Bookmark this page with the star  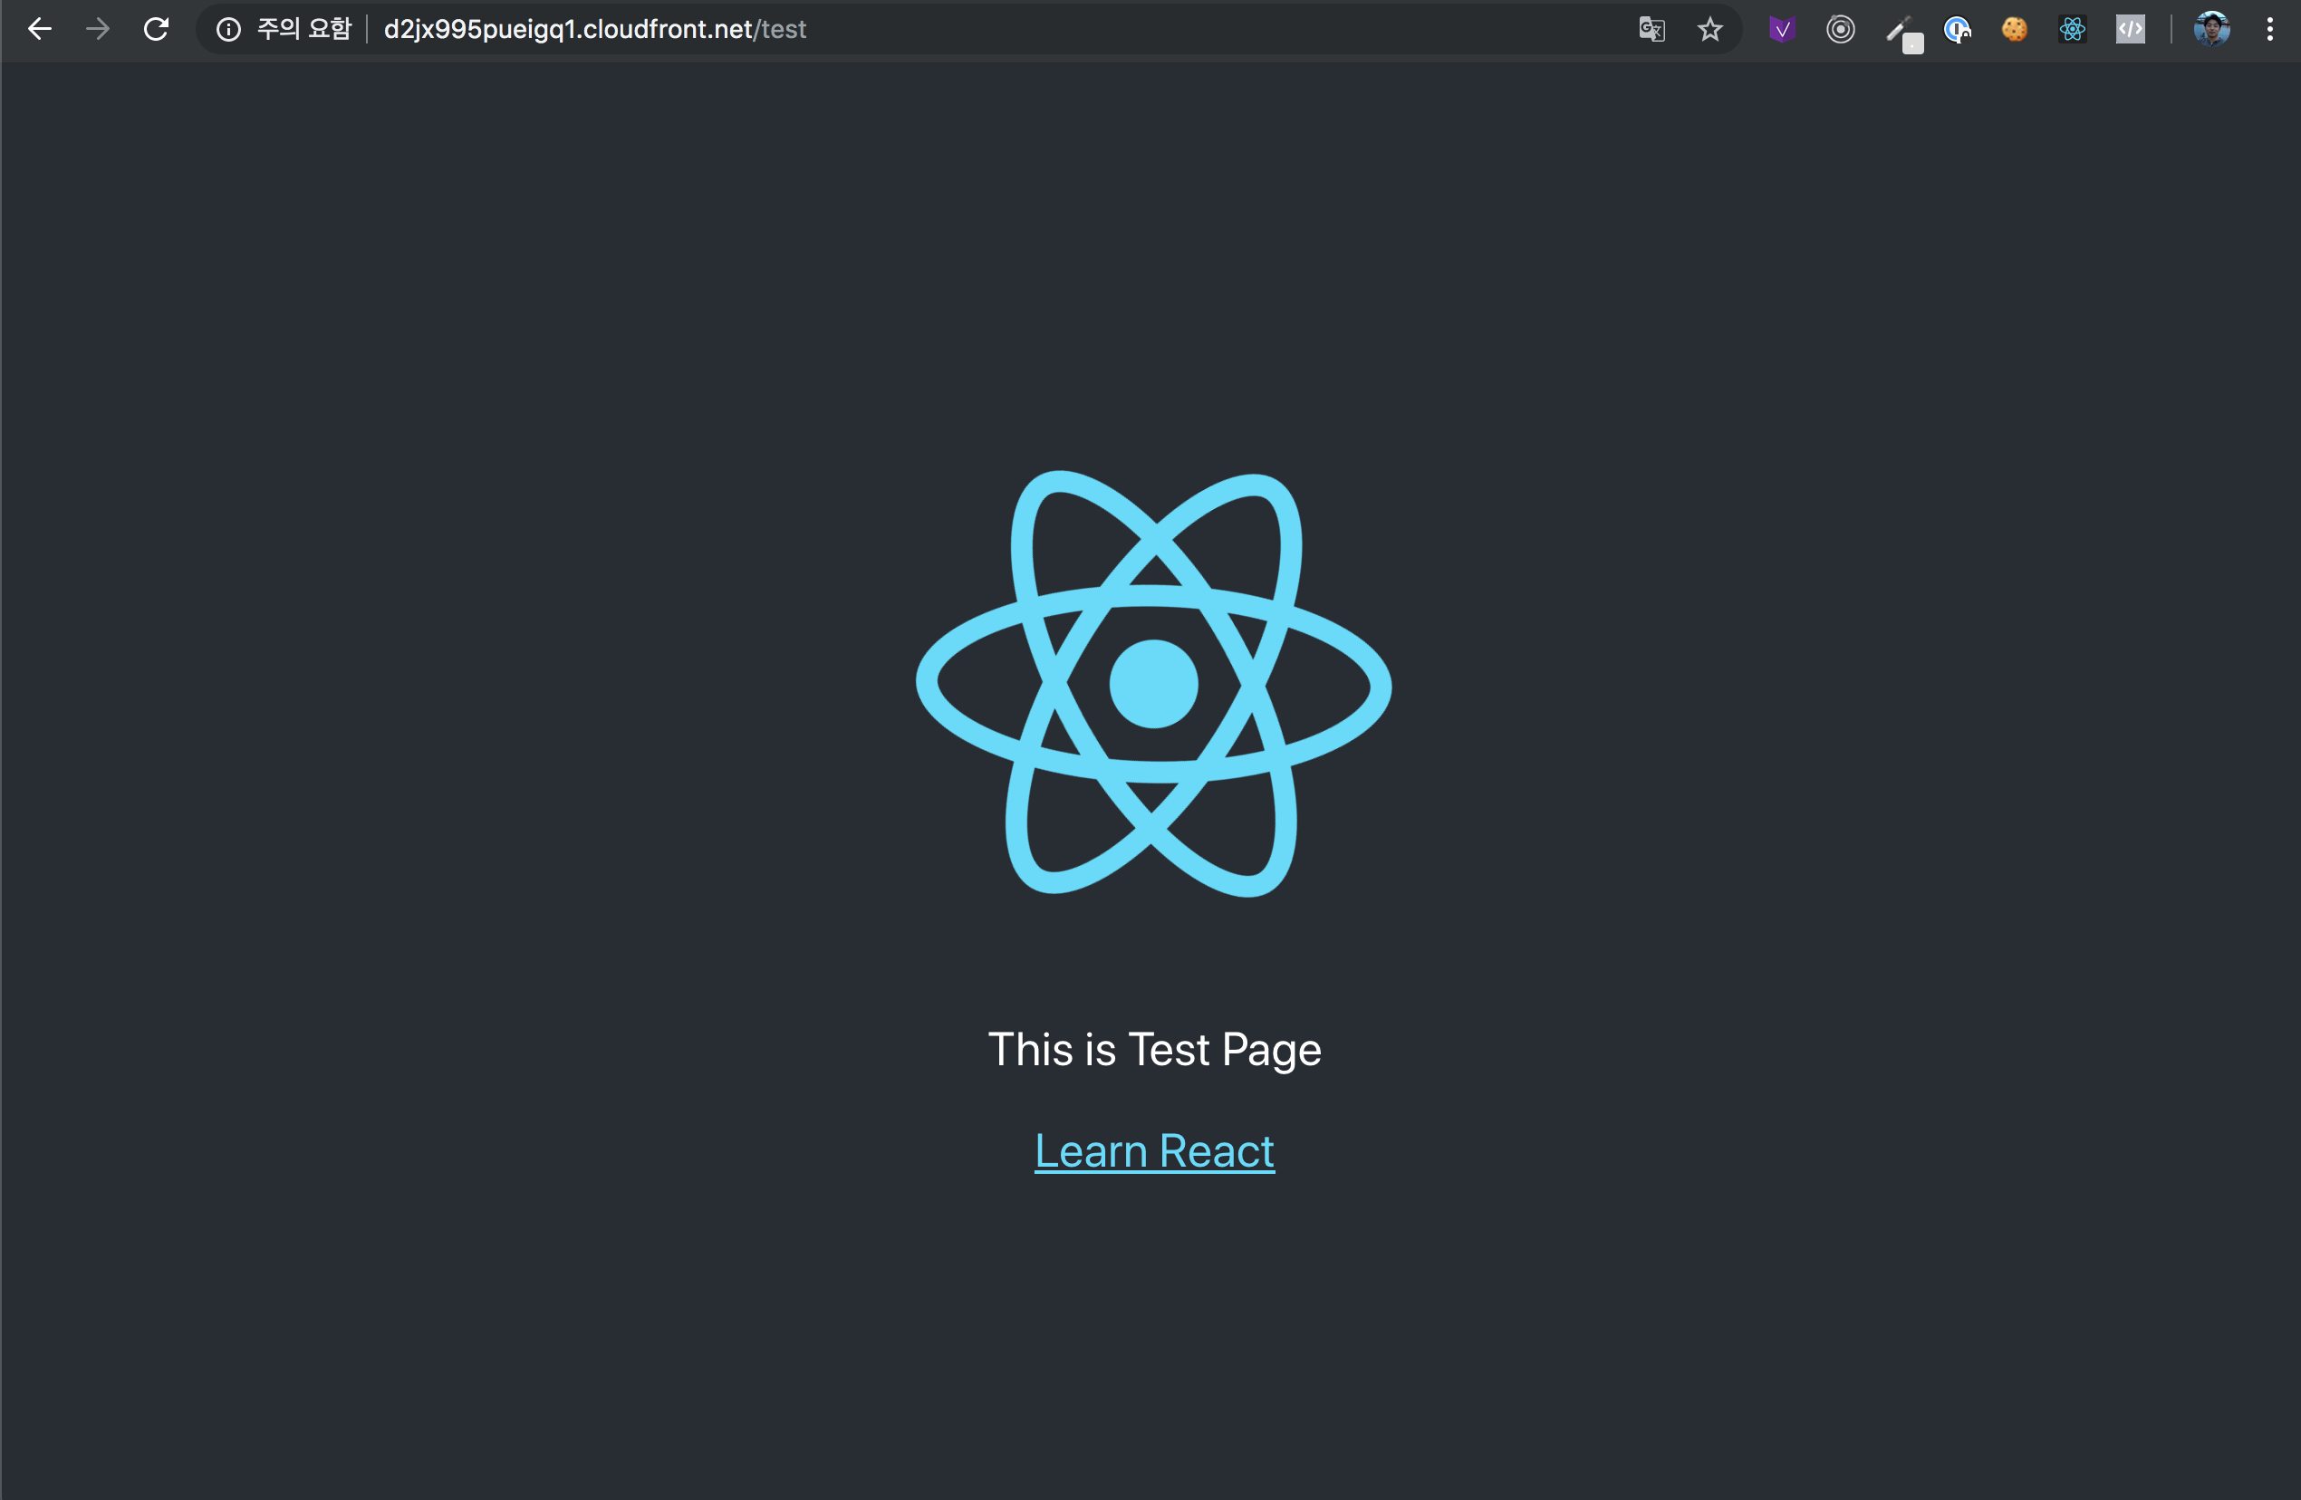[1710, 29]
